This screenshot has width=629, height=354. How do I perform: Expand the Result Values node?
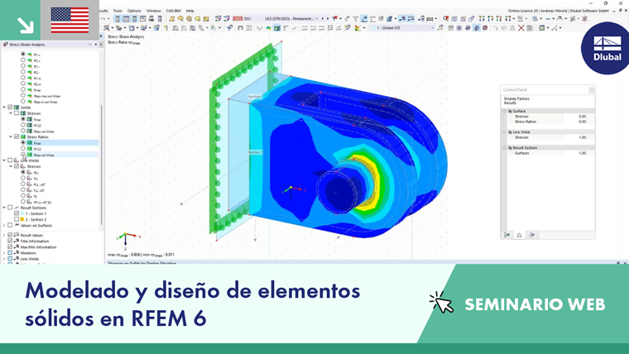4,235
